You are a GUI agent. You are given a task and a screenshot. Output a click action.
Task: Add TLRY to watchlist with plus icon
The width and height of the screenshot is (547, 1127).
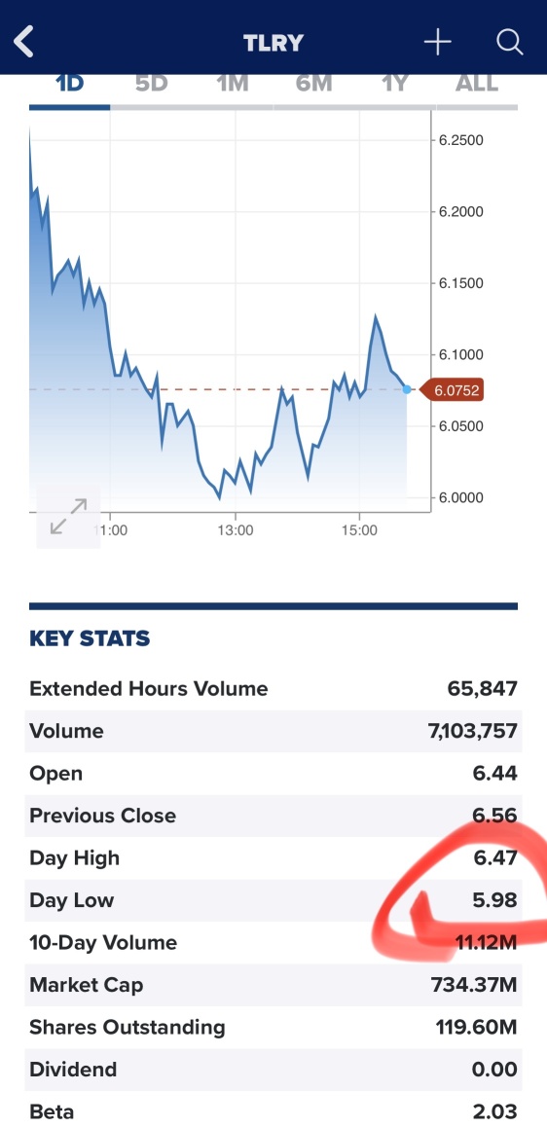[x=438, y=43]
